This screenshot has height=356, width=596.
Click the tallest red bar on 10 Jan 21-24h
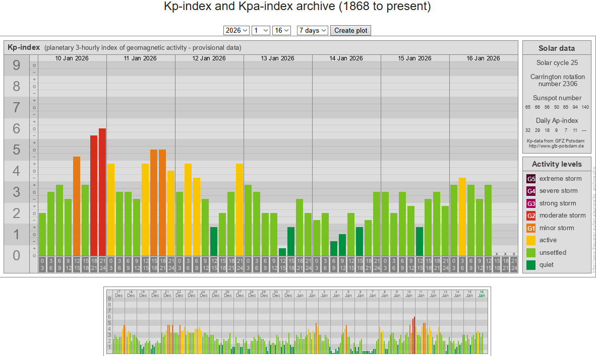pyautogui.click(x=102, y=192)
